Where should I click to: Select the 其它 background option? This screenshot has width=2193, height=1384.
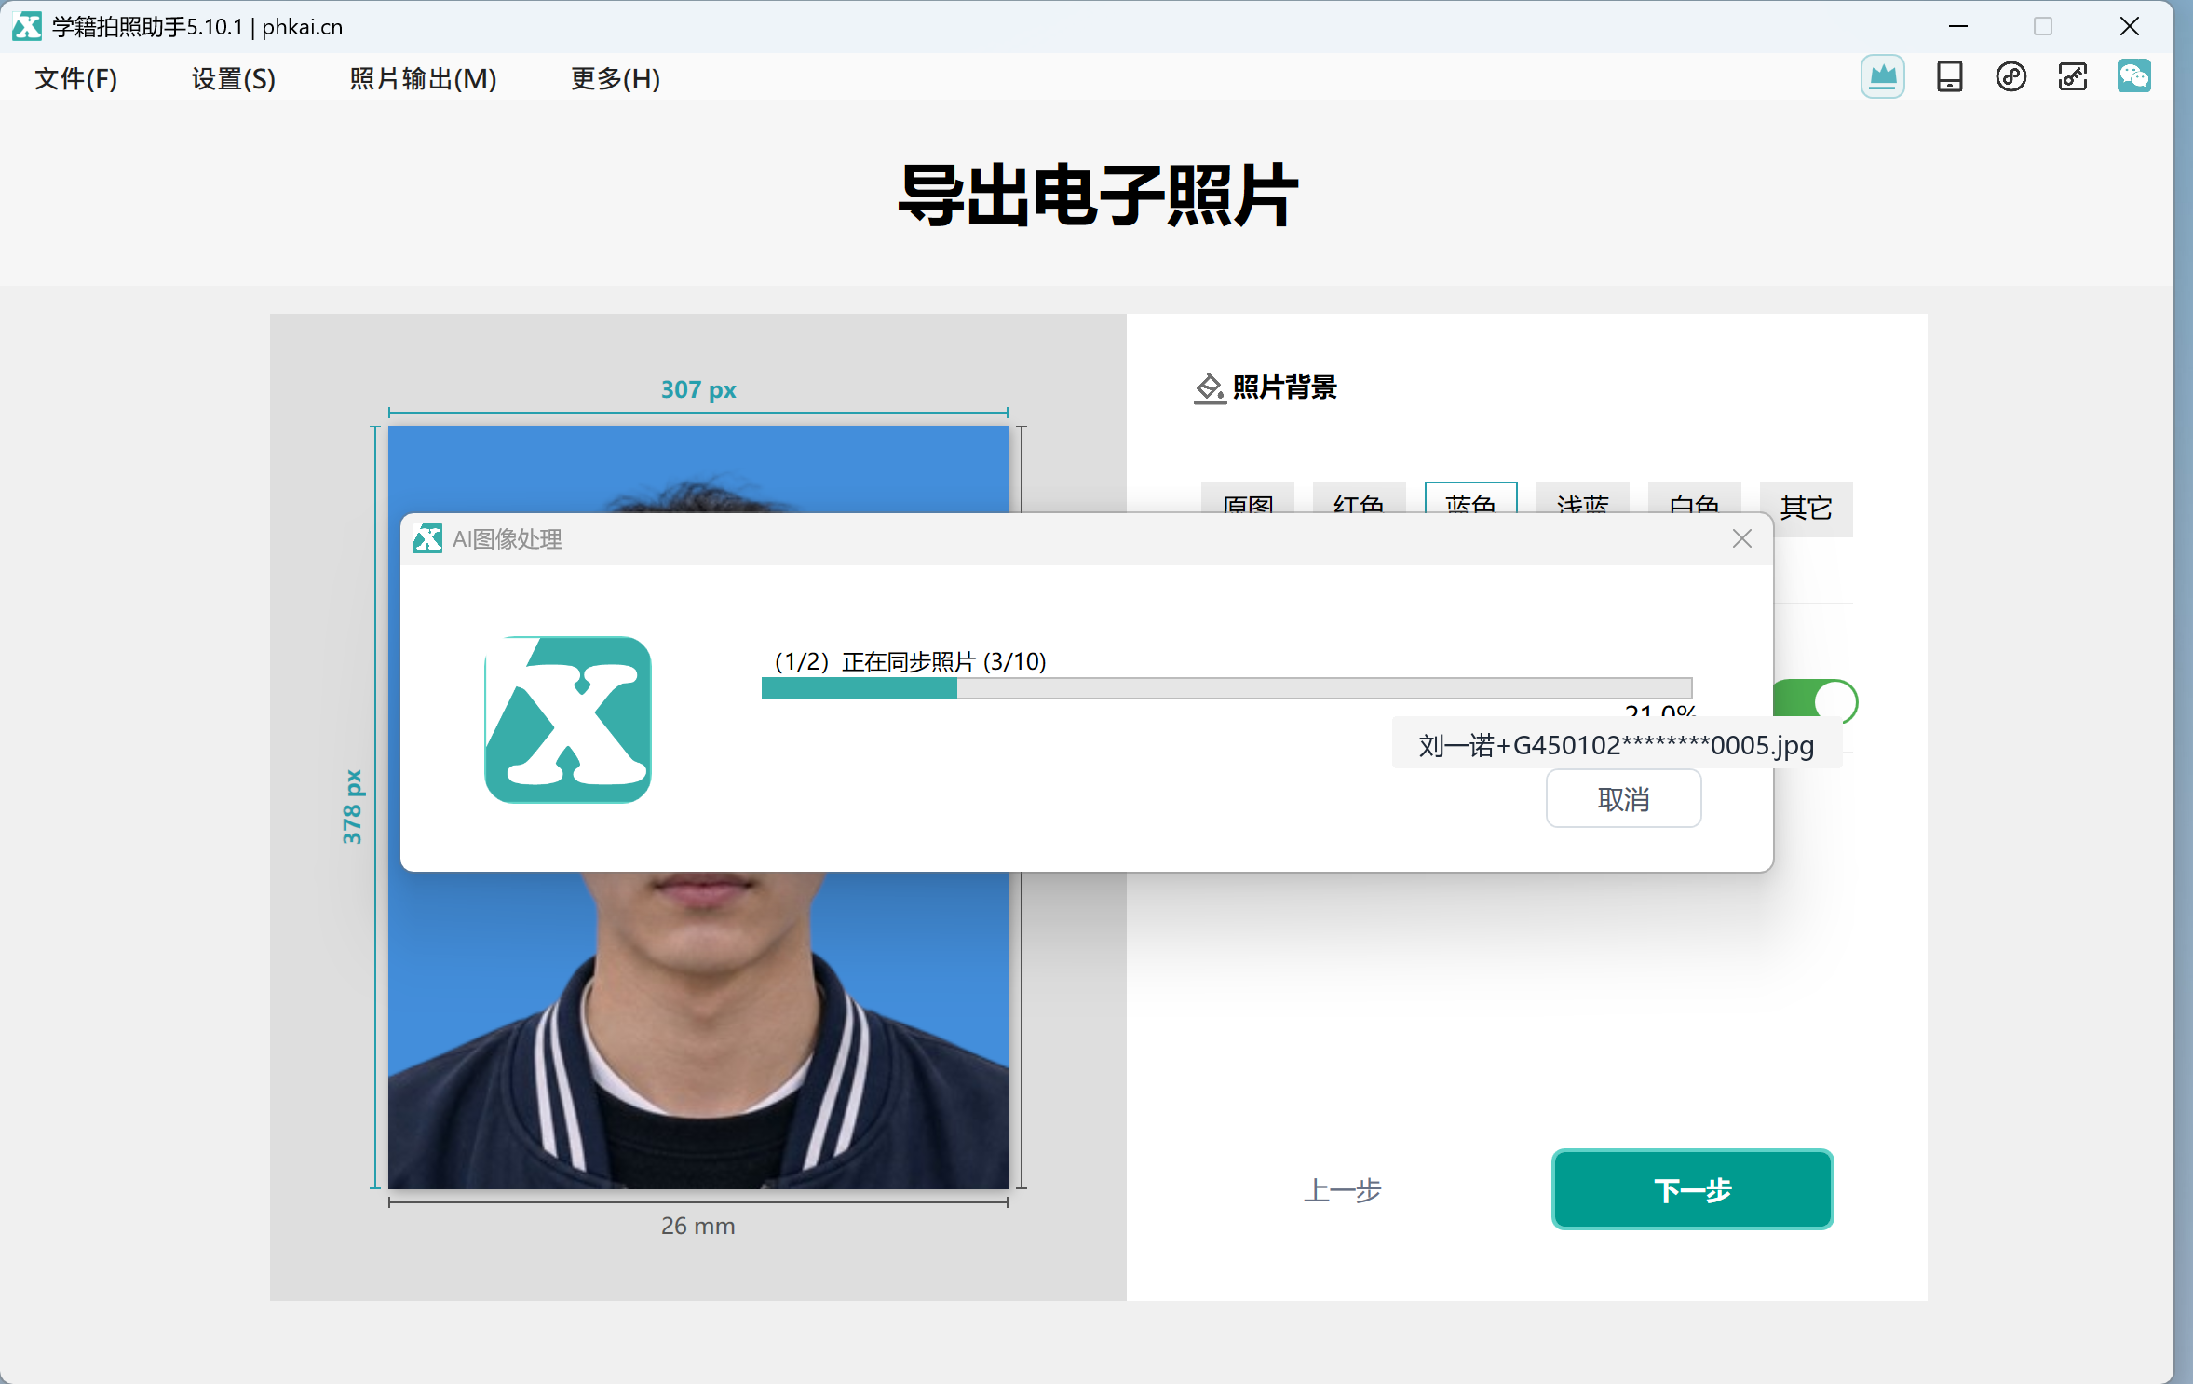[x=1807, y=509]
